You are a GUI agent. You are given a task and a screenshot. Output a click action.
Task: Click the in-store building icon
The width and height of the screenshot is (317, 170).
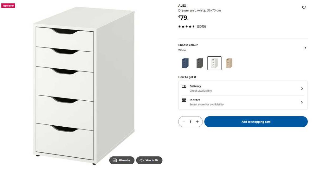[x=184, y=100]
